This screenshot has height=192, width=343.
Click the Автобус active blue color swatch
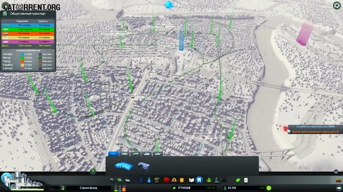[x=22, y=54]
